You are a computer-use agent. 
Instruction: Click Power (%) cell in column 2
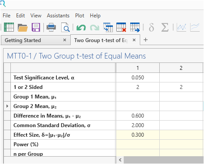(181, 144)
